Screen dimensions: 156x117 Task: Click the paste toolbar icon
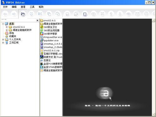58,14
